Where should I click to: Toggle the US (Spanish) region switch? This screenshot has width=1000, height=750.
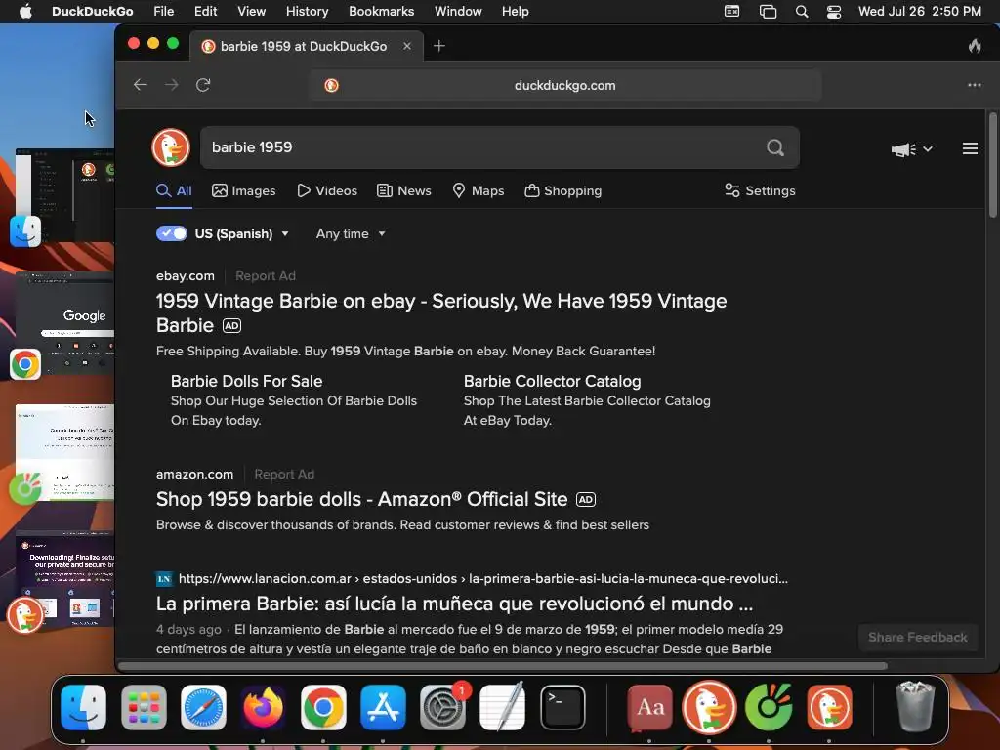point(172,233)
